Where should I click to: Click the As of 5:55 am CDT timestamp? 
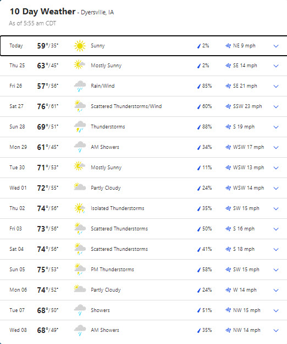[x=32, y=23]
